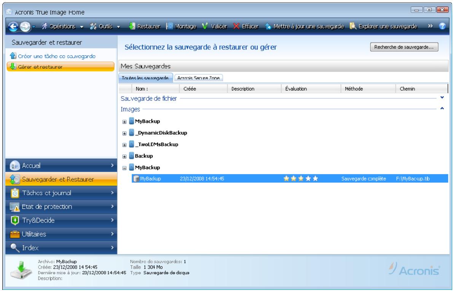Click the Etat de protection warning icon
Image resolution: width=453 pixels, height=291 pixels.
tap(14, 207)
